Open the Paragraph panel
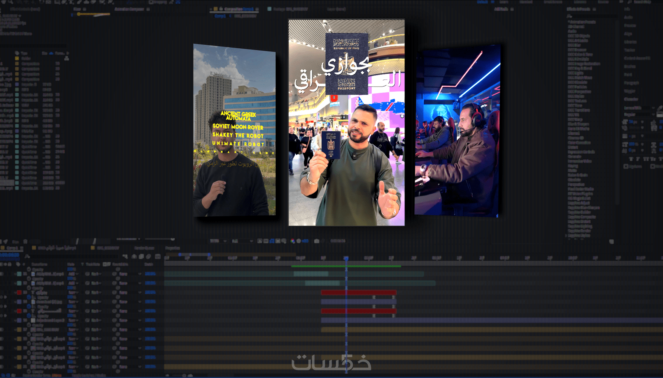The image size is (663, 378). coord(631,83)
